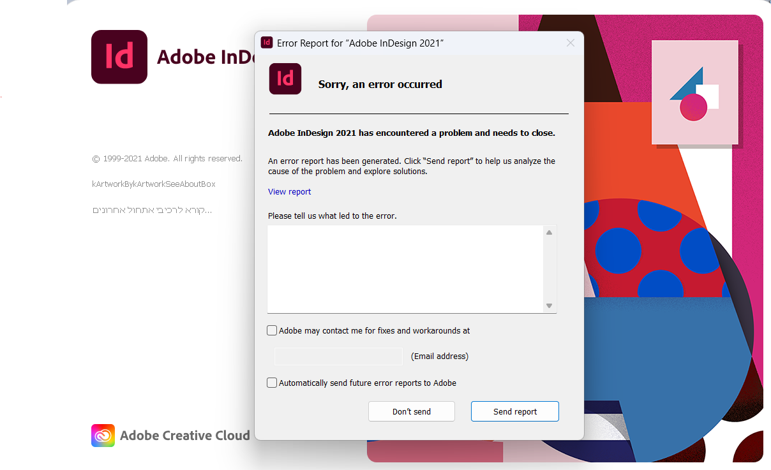Click the Send report button

pyautogui.click(x=515, y=411)
